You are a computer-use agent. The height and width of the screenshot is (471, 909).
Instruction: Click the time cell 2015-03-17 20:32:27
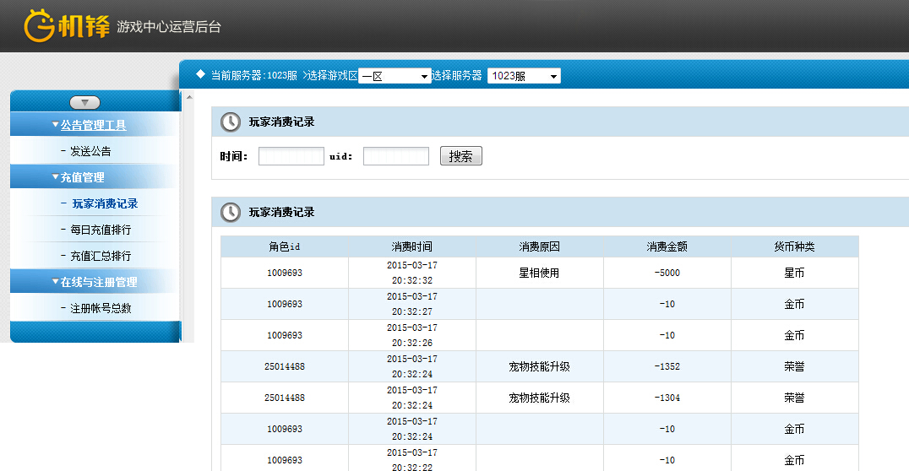pos(412,304)
